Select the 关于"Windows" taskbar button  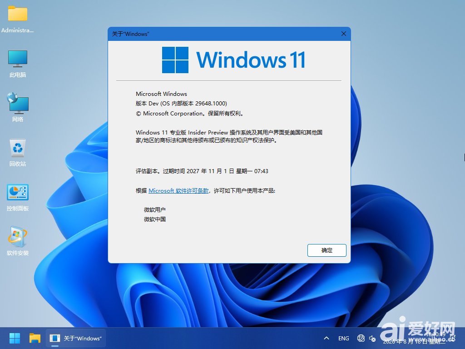pyautogui.click(x=76, y=338)
